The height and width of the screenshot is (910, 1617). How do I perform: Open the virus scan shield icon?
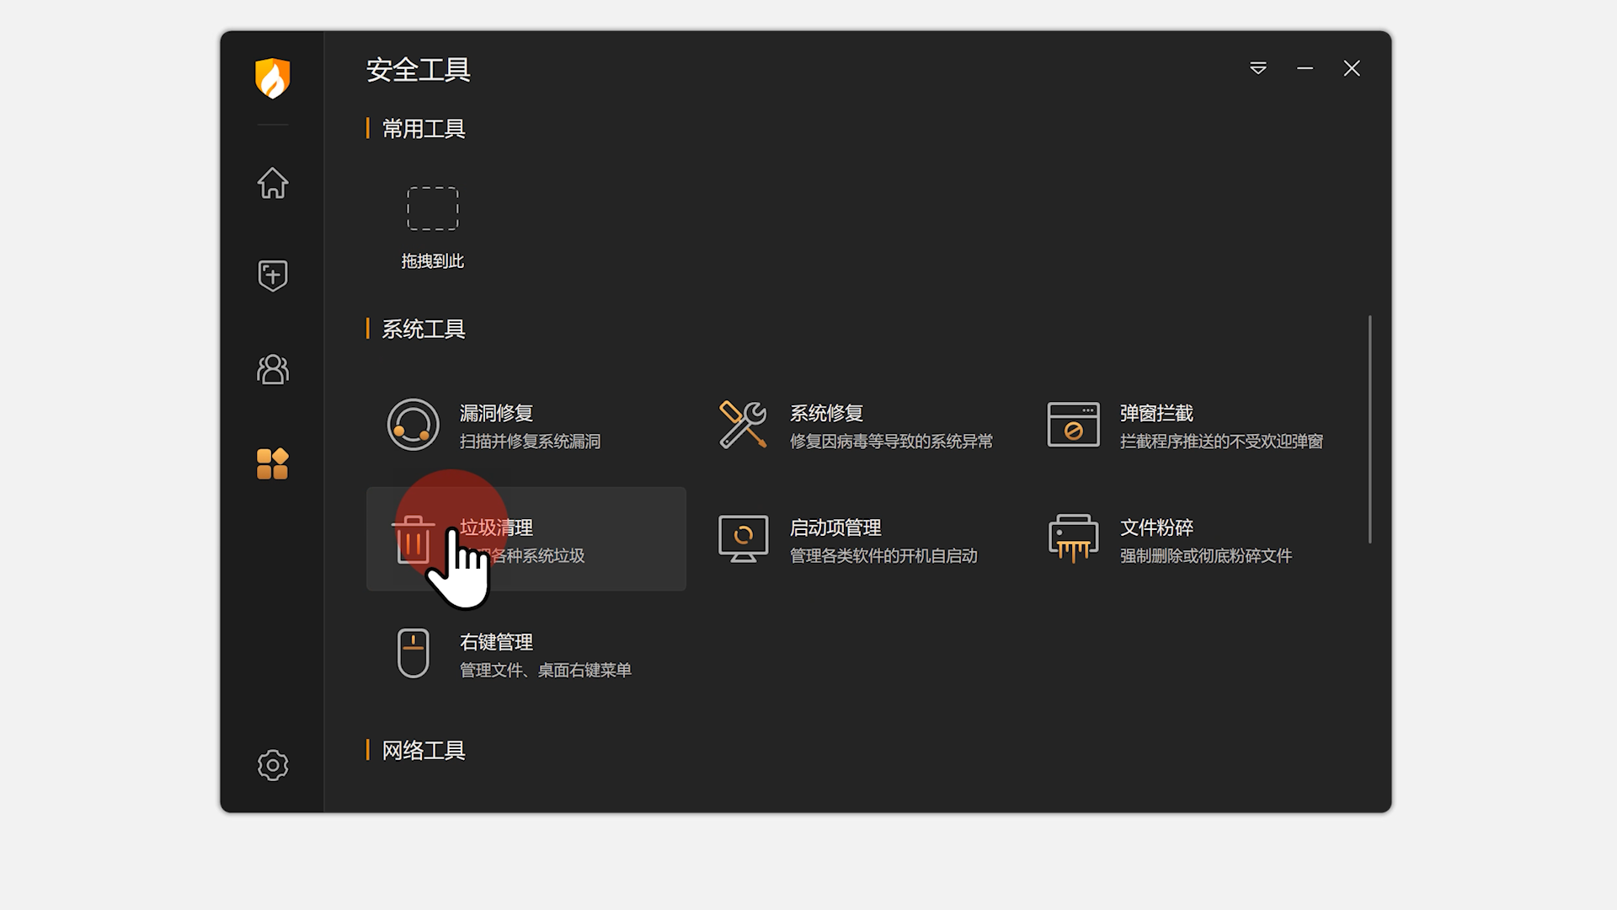[x=272, y=276]
